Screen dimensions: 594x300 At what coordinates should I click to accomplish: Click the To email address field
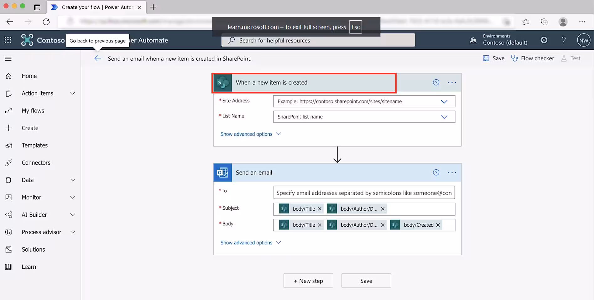click(364, 193)
